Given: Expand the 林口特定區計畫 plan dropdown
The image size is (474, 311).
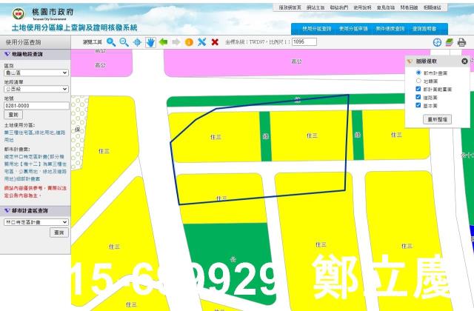Looking at the screenshot, I should [x=36, y=221].
